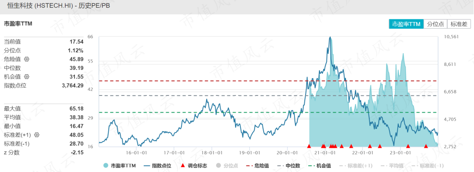The width and height of the screenshot is (474, 172).
Task: Click last red triangle marker in late 2023
Action: point(426,146)
